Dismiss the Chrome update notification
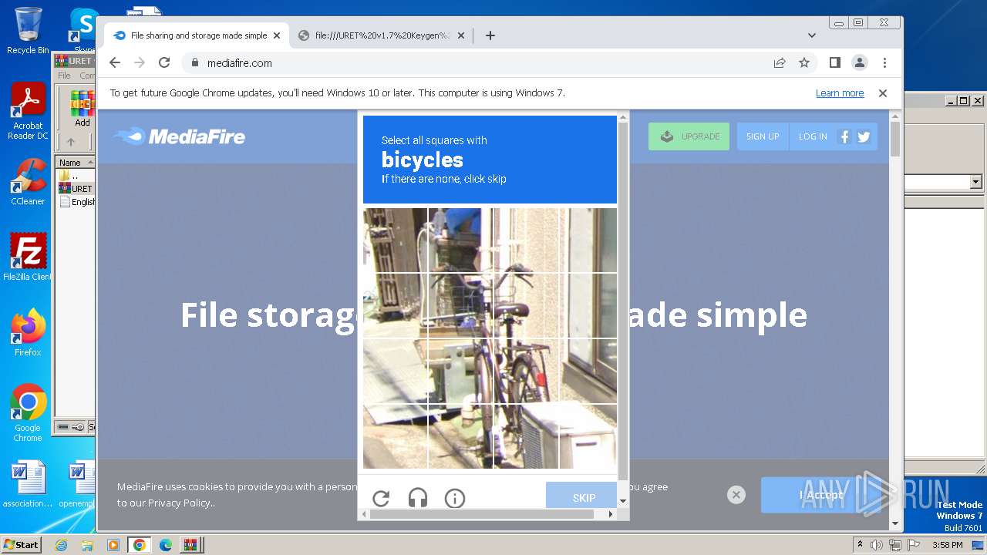 click(x=883, y=93)
